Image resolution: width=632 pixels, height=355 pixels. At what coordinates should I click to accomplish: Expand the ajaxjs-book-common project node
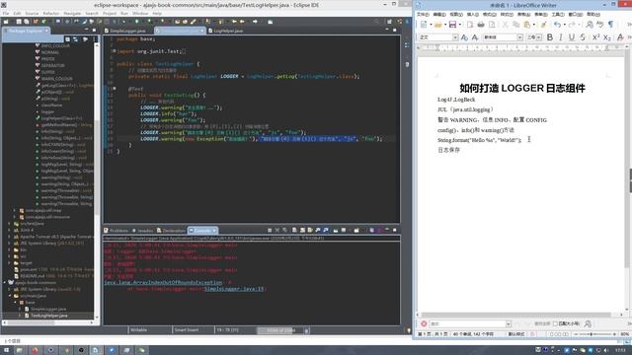pos(5,283)
